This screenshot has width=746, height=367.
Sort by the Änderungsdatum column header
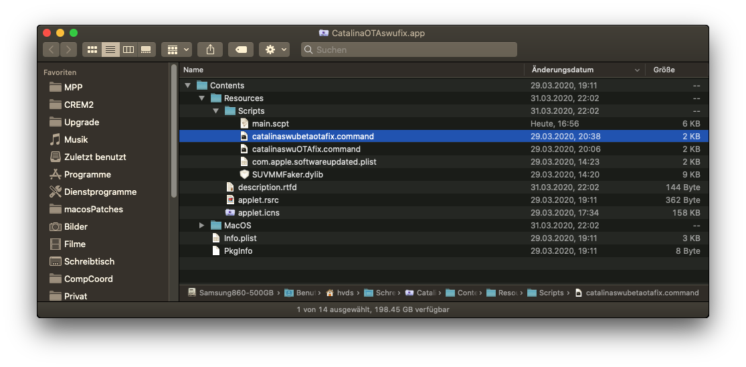point(585,70)
